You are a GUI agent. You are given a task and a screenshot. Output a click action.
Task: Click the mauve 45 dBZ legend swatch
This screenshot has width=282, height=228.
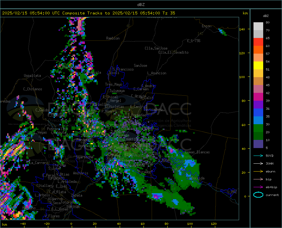[258, 89]
